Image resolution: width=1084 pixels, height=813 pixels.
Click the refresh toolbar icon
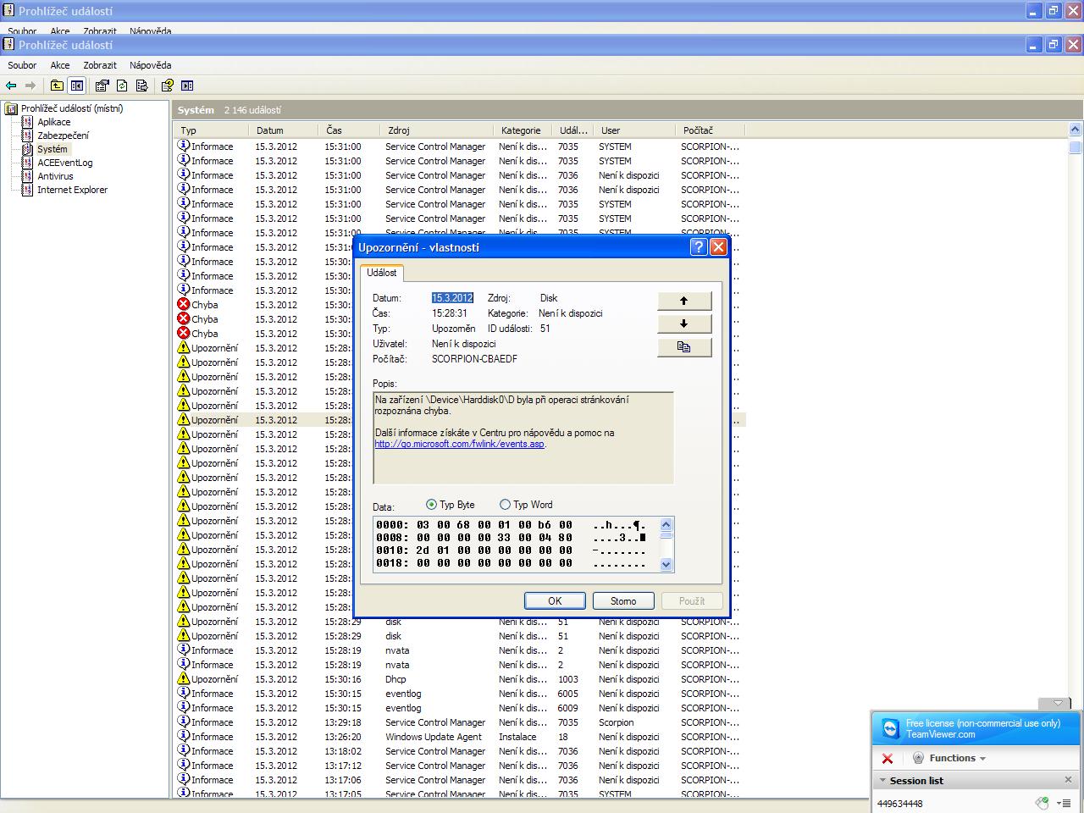coord(122,86)
